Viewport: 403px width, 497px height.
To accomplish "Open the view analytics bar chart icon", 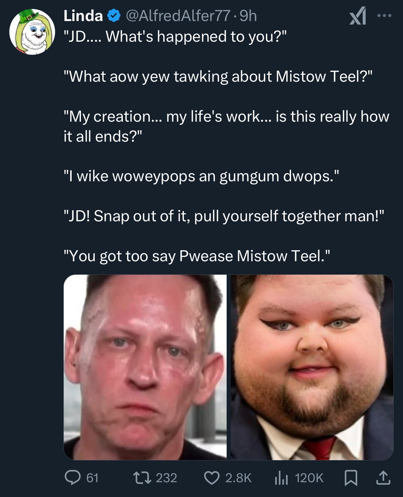I will coord(281,478).
